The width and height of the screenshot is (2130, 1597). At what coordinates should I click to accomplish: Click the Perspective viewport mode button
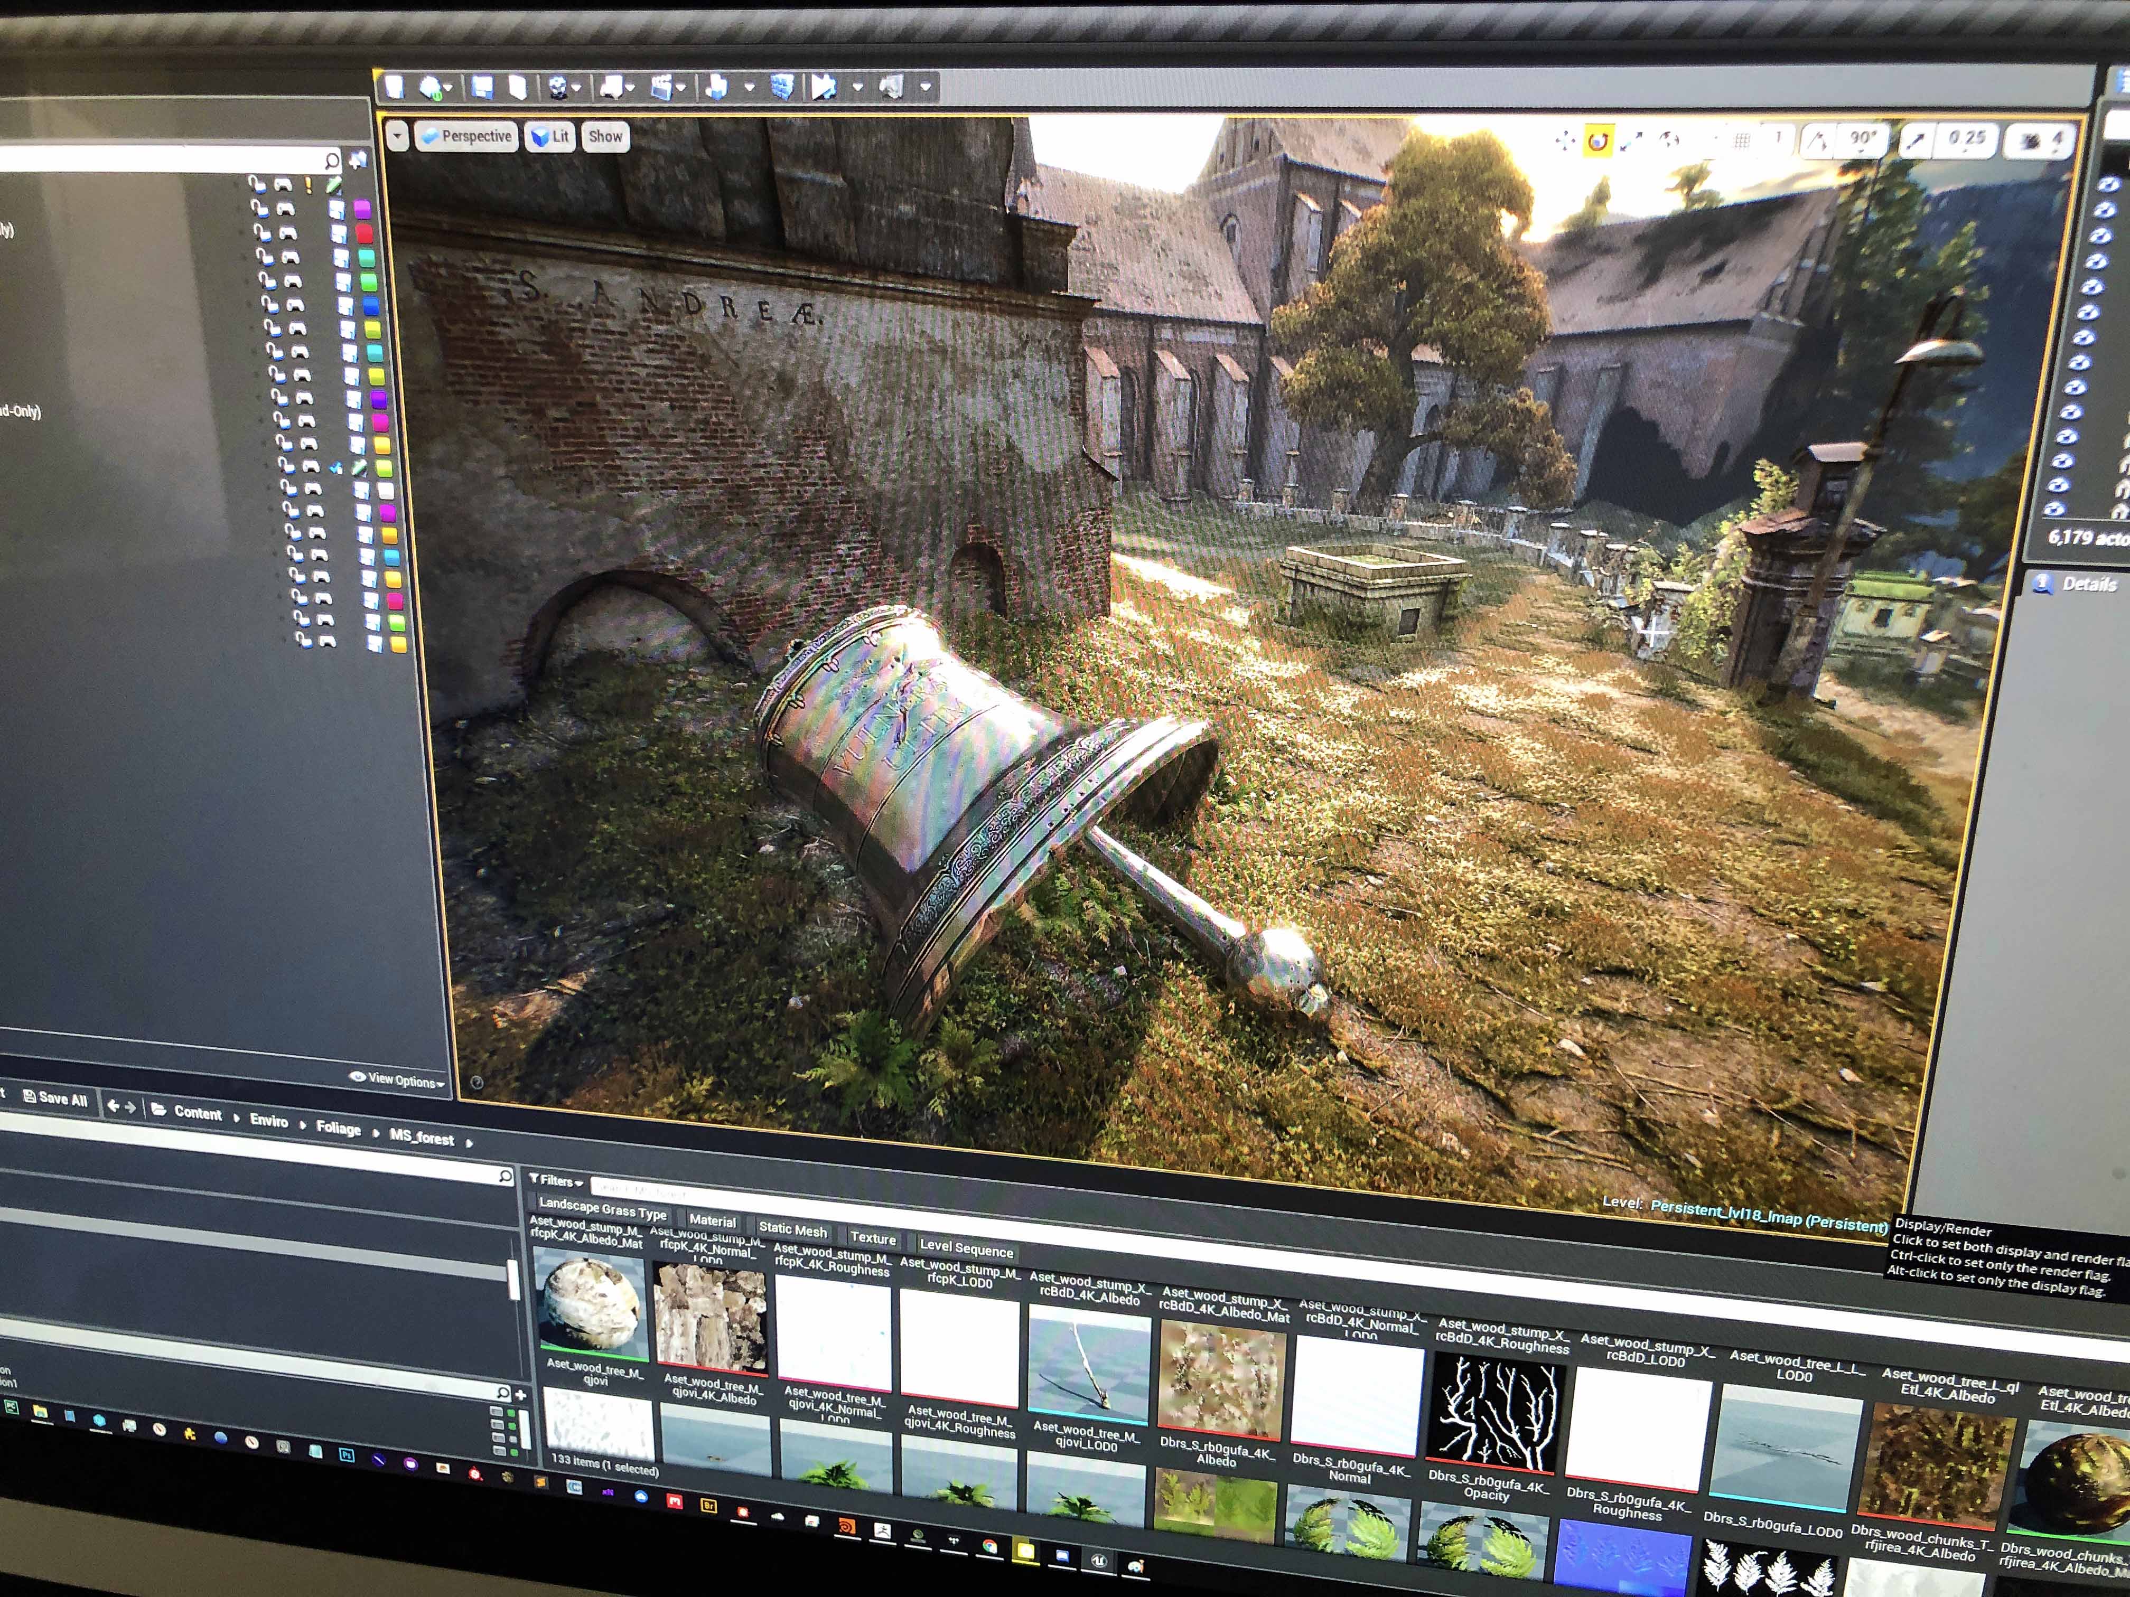click(x=467, y=137)
